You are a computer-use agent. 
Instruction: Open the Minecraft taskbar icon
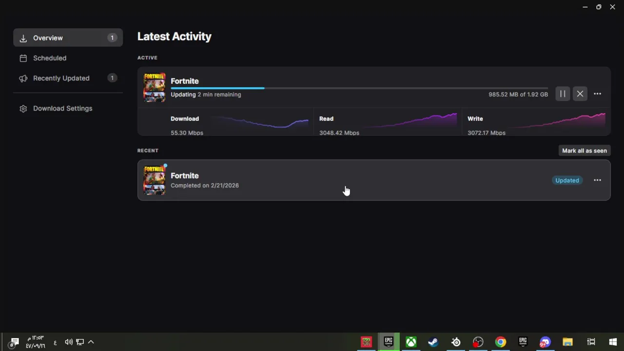pyautogui.click(x=366, y=342)
